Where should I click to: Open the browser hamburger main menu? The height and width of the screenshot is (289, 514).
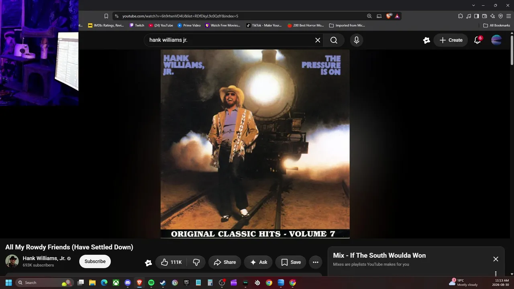click(x=508, y=16)
